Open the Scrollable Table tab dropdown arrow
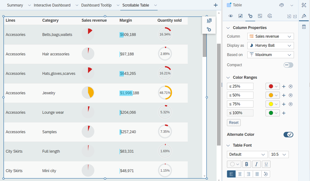 (x=155, y=5)
